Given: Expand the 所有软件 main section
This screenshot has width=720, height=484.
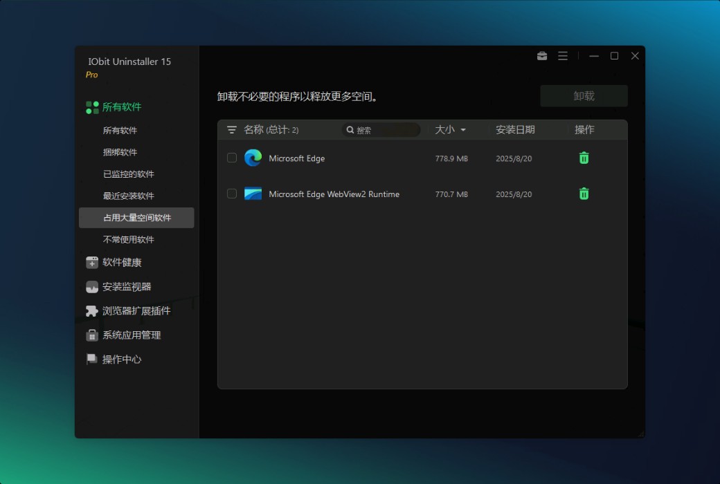Looking at the screenshot, I should [x=122, y=107].
